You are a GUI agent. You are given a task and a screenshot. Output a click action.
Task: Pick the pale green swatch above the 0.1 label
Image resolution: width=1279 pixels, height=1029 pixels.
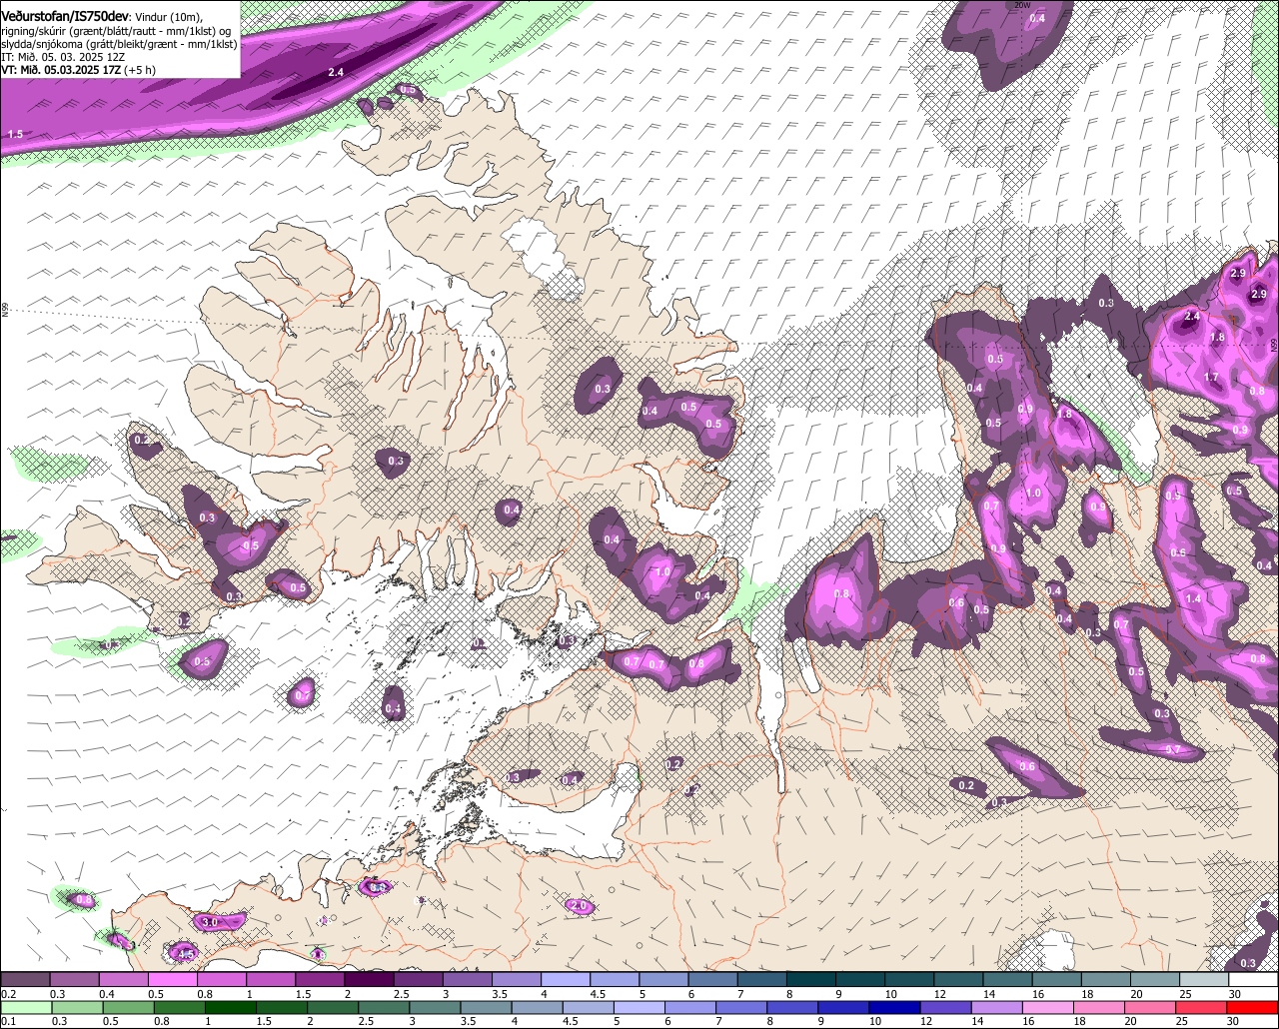25,1008
